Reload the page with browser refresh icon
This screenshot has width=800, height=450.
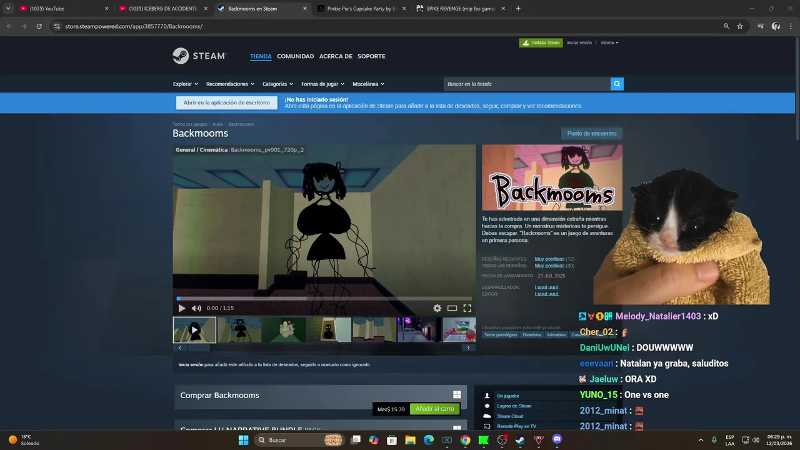click(39, 26)
